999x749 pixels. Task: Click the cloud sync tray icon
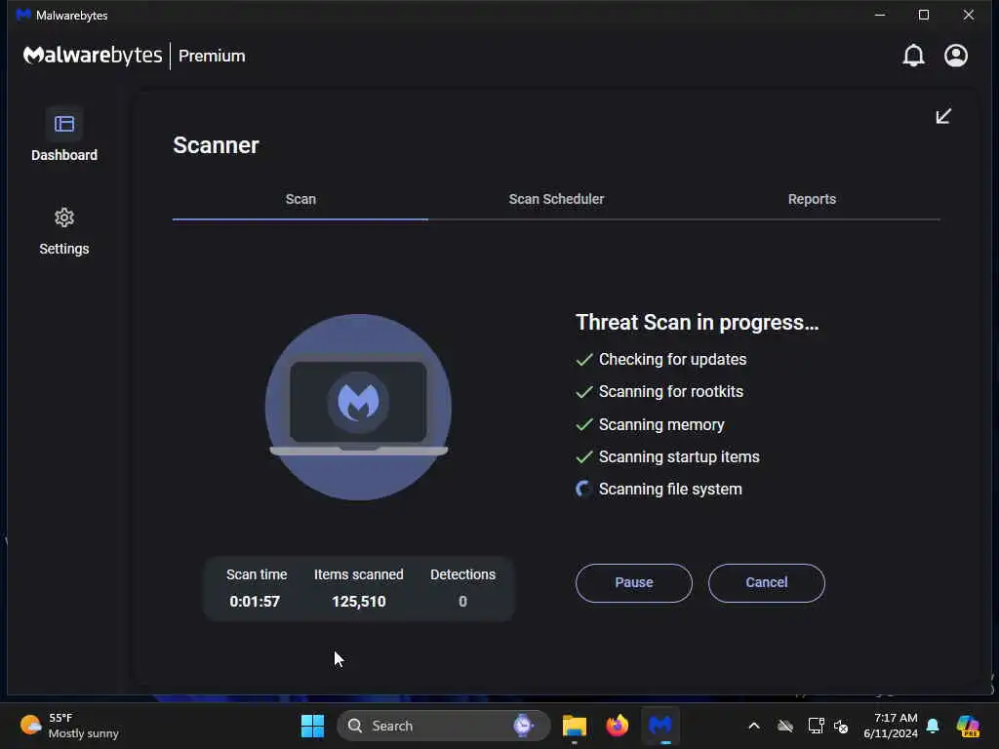click(785, 726)
